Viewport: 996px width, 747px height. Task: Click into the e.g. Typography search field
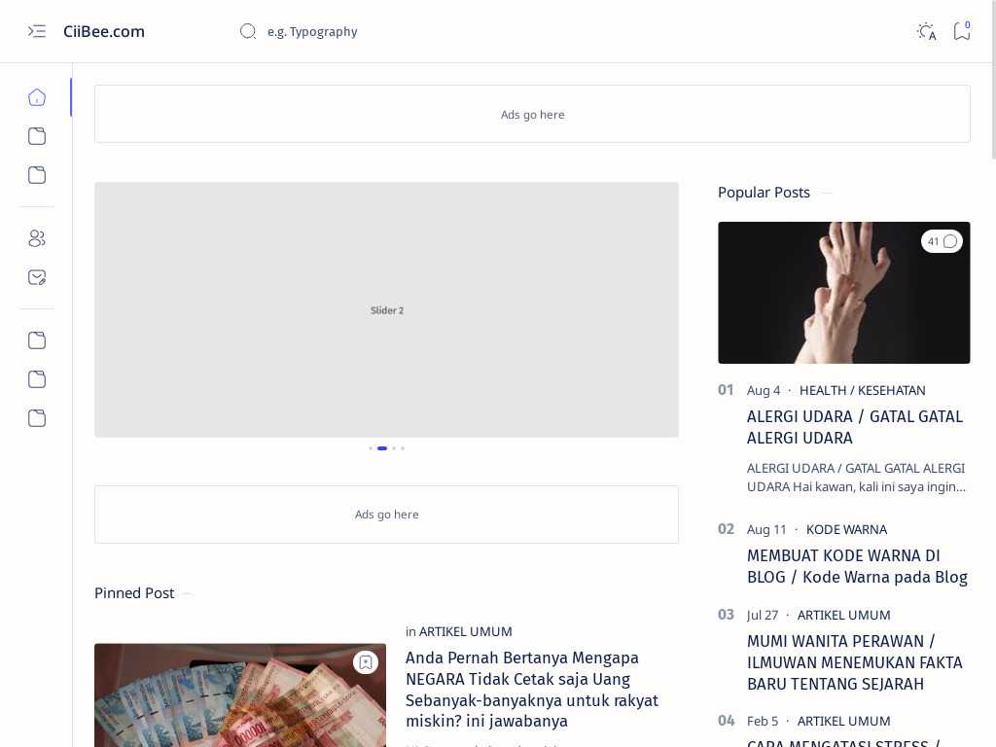click(x=389, y=31)
